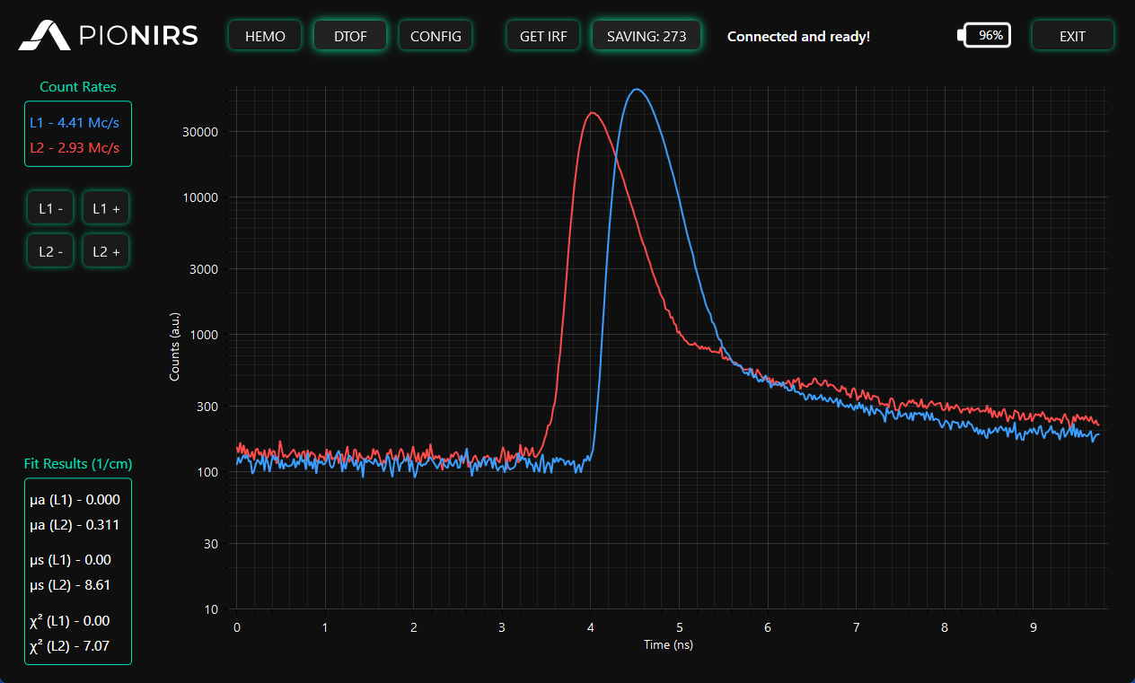This screenshot has width=1135, height=683.
Task: Open the CONFIG tab
Action: tap(436, 36)
